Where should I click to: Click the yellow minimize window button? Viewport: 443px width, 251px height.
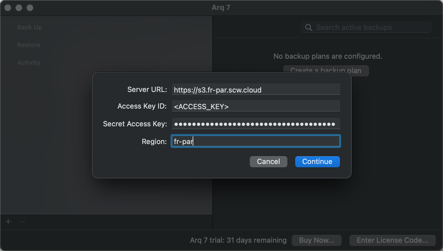coord(19,8)
